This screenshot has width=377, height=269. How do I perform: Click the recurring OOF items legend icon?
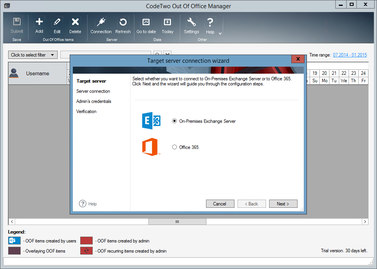(86, 251)
